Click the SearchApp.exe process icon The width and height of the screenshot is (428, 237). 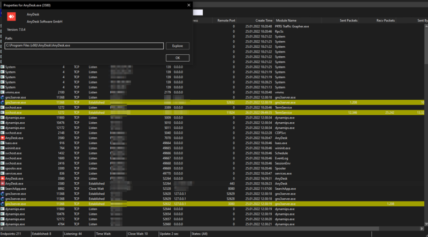[2, 189]
